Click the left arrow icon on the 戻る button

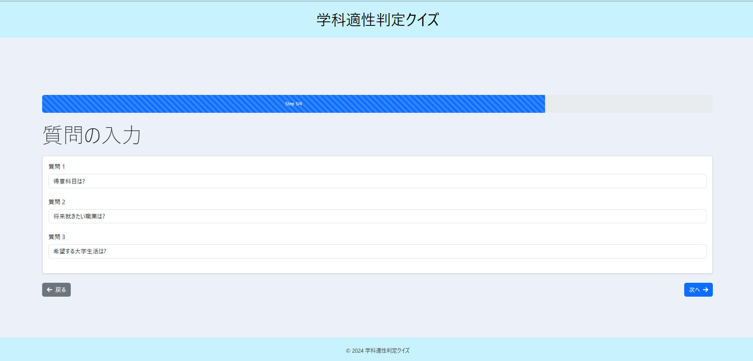pyautogui.click(x=49, y=290)
